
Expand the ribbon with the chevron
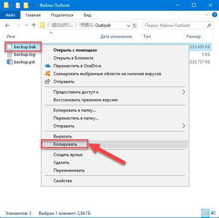207,15
